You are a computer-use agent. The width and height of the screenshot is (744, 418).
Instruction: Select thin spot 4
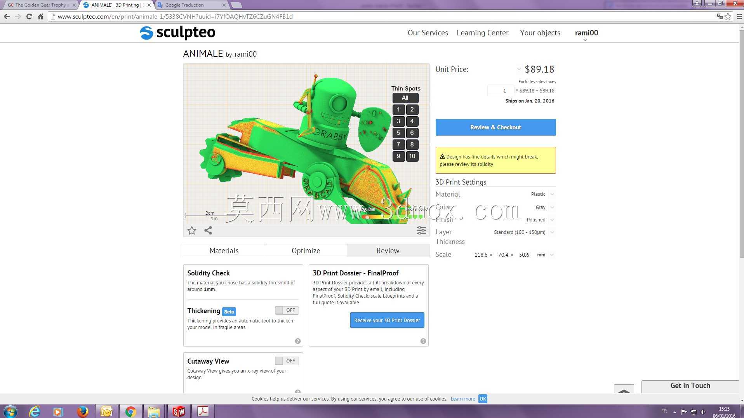point(412,121)
